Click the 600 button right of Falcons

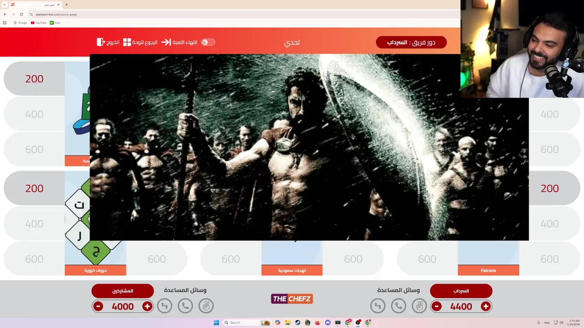549,259
